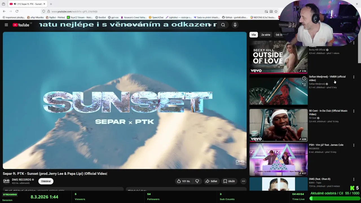Open GitHub gorhill/uBlock bookmark

[235, 17]
